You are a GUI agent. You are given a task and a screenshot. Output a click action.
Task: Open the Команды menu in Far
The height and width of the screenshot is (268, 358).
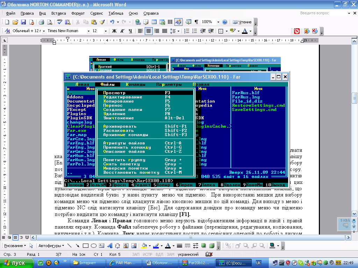135,84
